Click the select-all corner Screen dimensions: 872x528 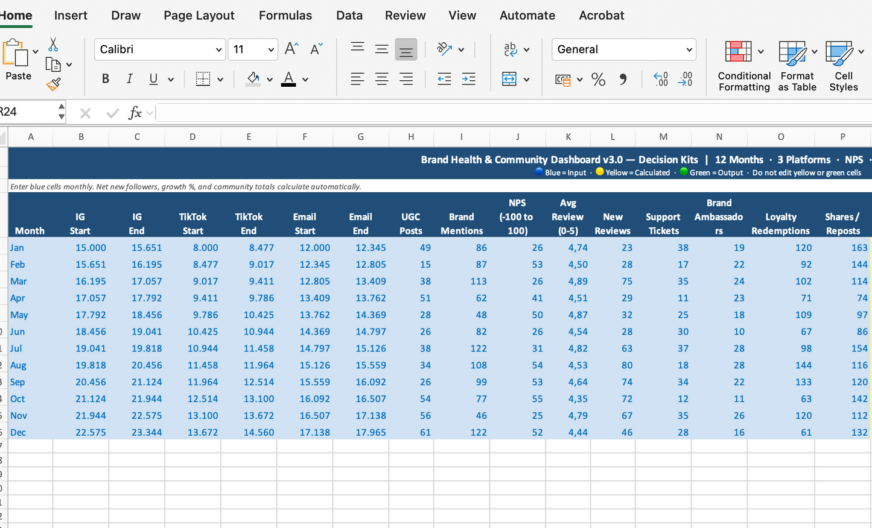4,137
